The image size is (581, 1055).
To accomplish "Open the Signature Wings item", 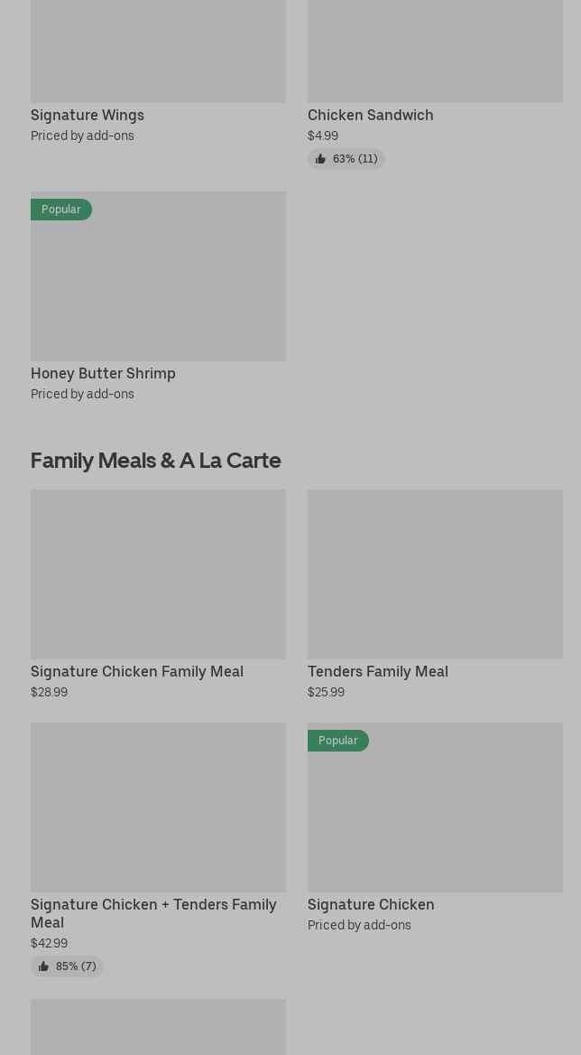I will pos(88,115).
